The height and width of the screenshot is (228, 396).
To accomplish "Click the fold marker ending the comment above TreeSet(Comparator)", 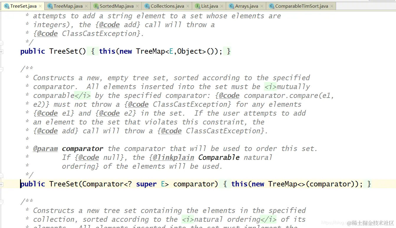I will (x=1, y=175).
